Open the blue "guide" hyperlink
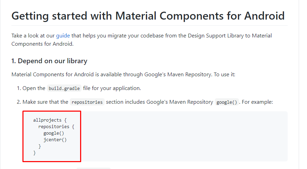 pos(63,36)
